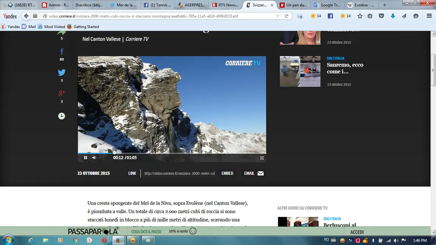Switch to the 'Diacritice' tab
The height and width of the screenshot is (245, 436).
click(89, 5)
